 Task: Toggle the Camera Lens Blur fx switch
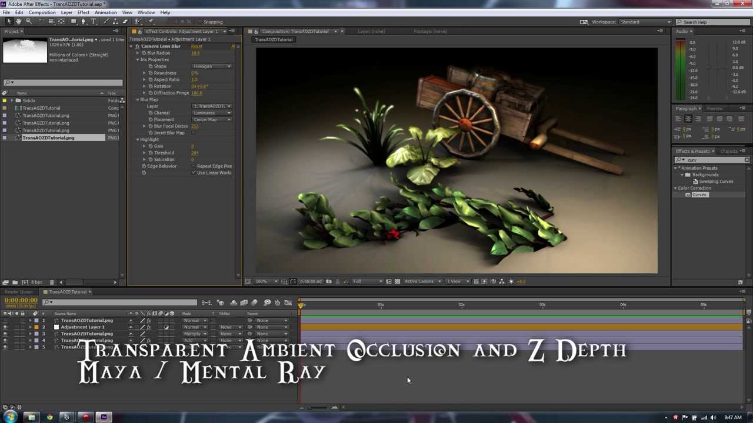click(x=138, y=46)
